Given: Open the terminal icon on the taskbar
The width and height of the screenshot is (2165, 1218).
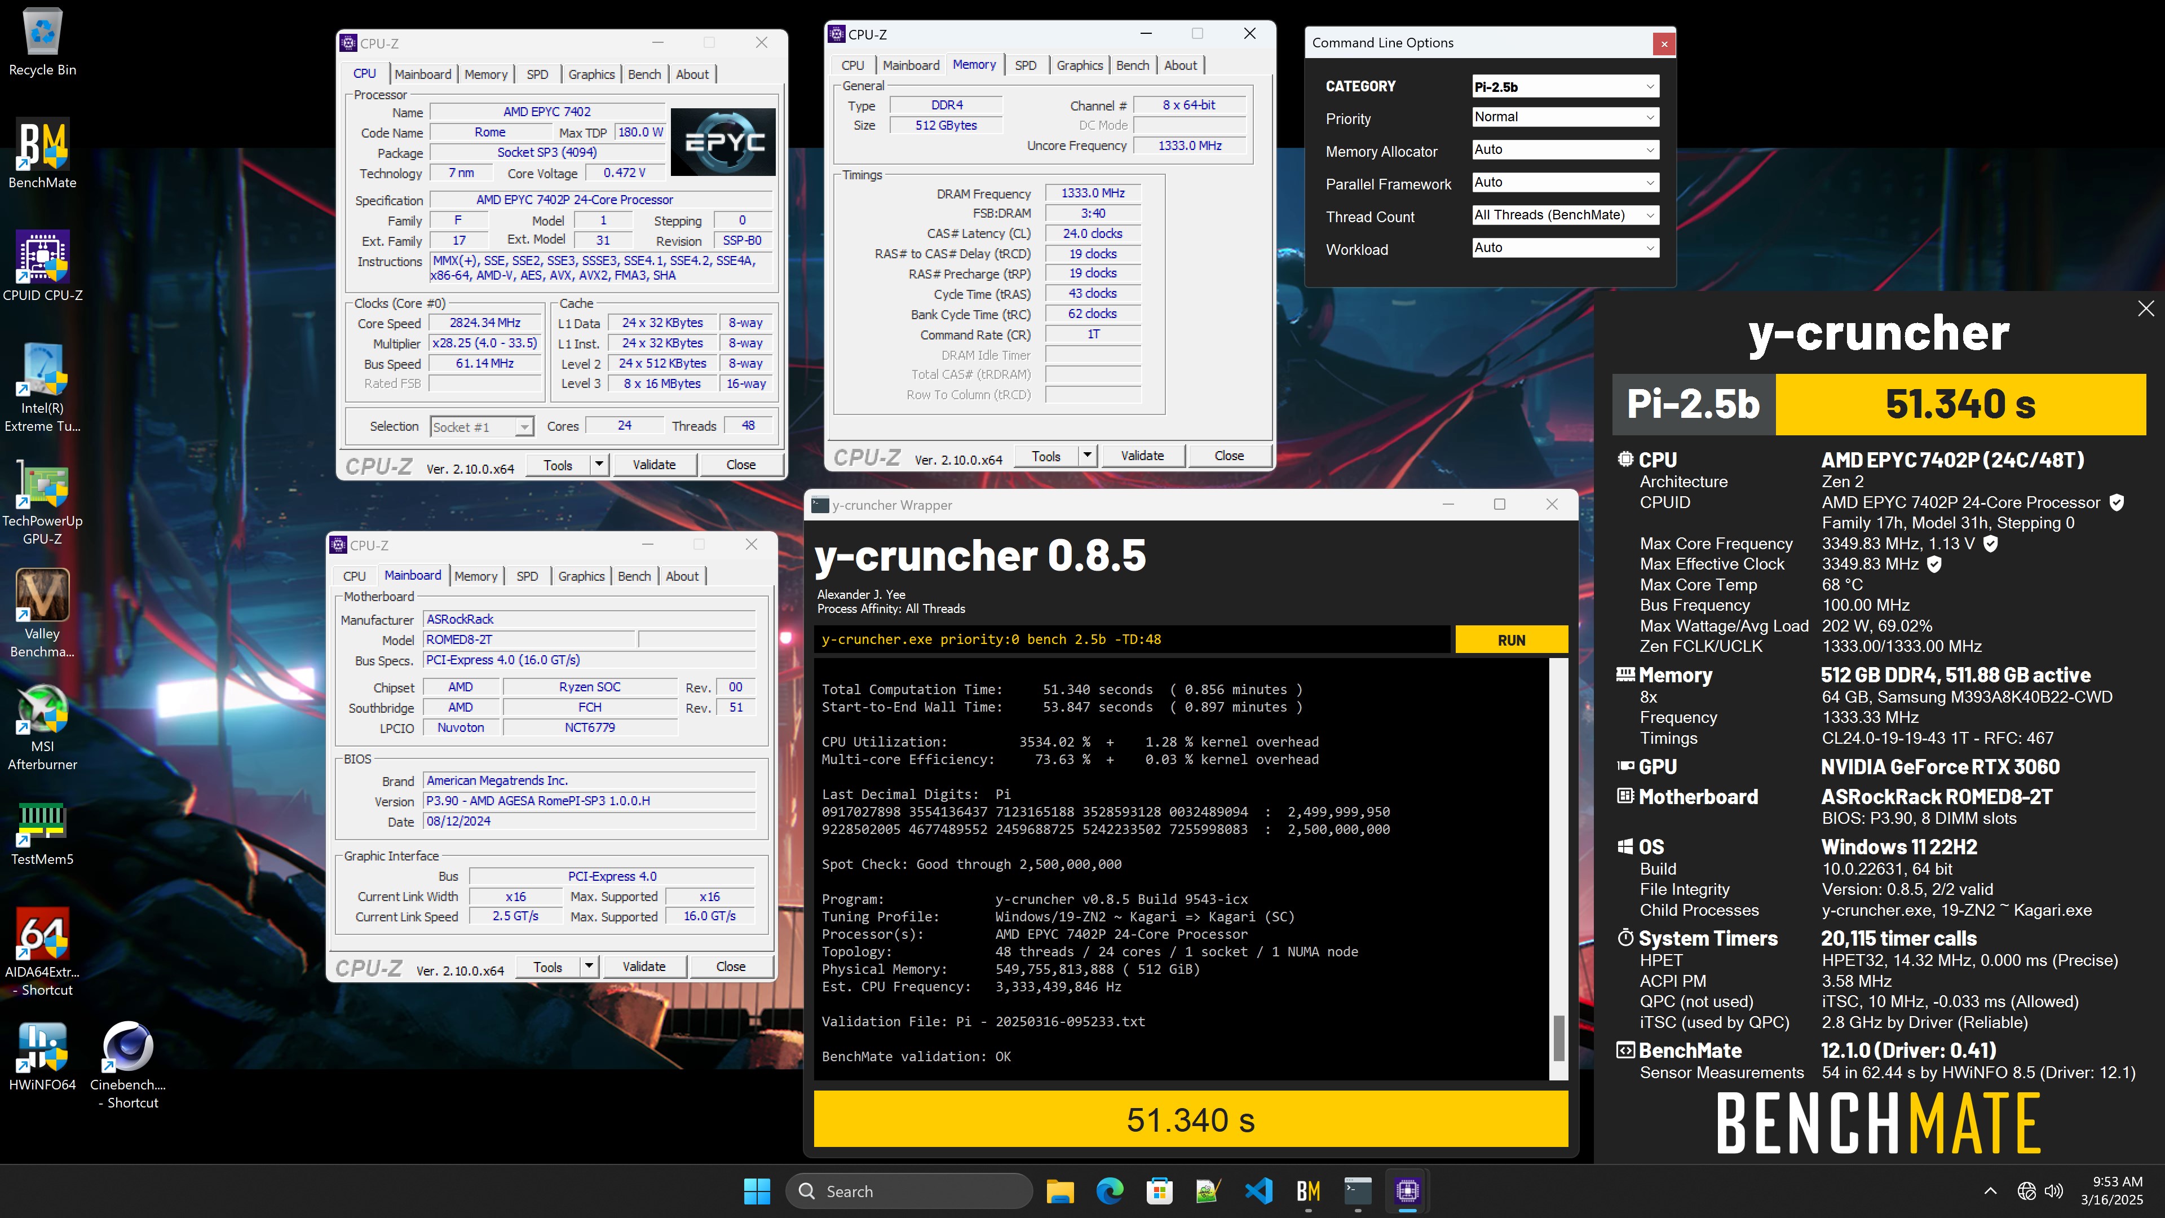Looking at the screenshot, I should tap(1357, 1191).
